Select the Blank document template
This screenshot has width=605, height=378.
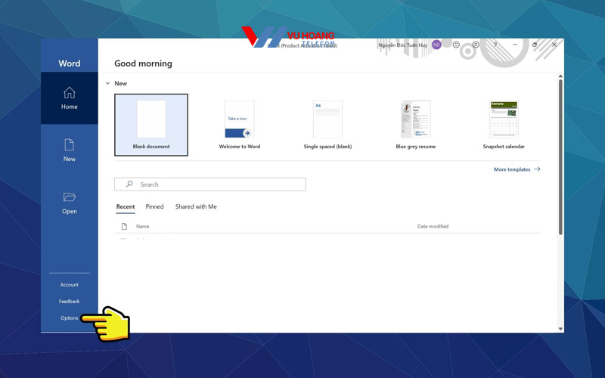click(151, 124)
